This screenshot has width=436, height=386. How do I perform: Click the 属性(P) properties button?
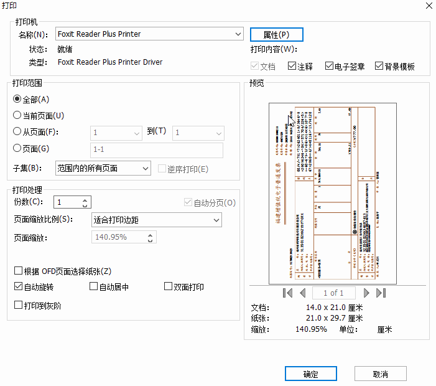[276, 34]
